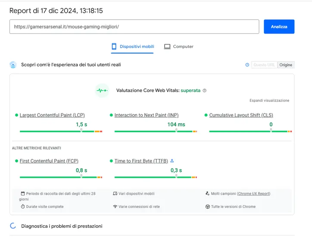Select the Questo URL toggle
Screen dimensions: 312x244
click(x=264, y=65)
